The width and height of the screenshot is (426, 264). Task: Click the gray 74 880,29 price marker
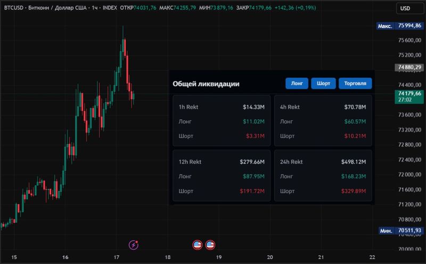click(x=408, y=68)
